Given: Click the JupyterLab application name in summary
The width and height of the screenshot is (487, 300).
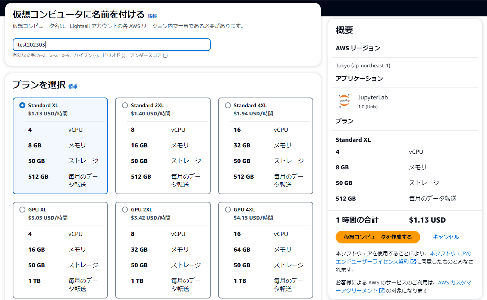Looking at the screenshot, I should 373,98.
